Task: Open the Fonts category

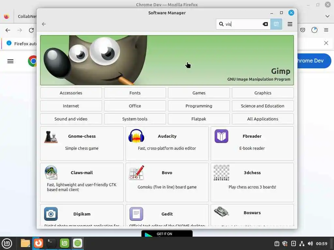Action: click(x=135, y=93)
